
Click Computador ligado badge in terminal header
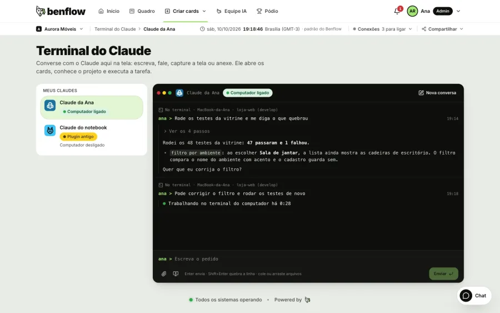point(248,93)
